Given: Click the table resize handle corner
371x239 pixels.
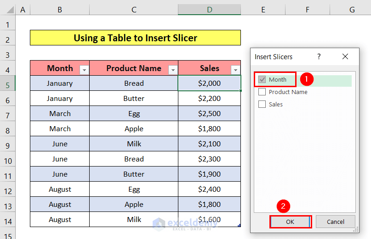Looking at the screenshot, I should tap(239, 225).
